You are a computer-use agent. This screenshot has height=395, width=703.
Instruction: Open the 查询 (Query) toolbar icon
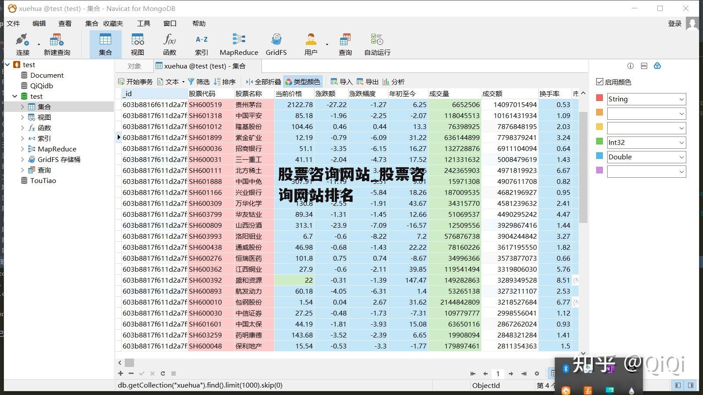tap(345, 44)
